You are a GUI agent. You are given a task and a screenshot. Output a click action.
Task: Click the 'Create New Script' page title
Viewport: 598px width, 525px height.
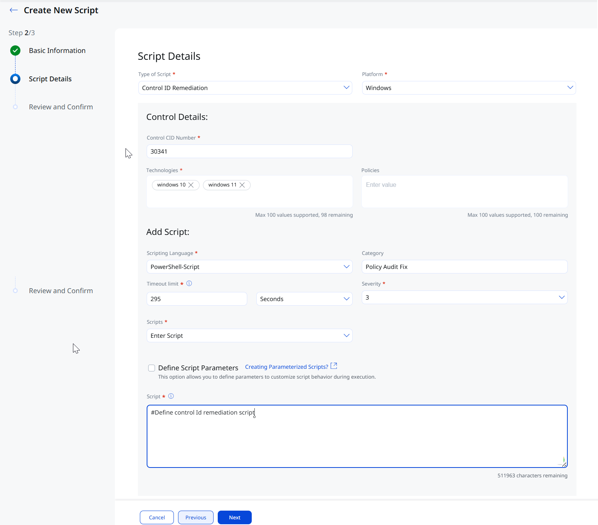(61, 10)
